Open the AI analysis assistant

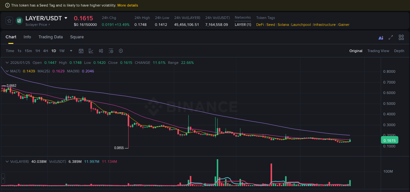tap(380, 38)
